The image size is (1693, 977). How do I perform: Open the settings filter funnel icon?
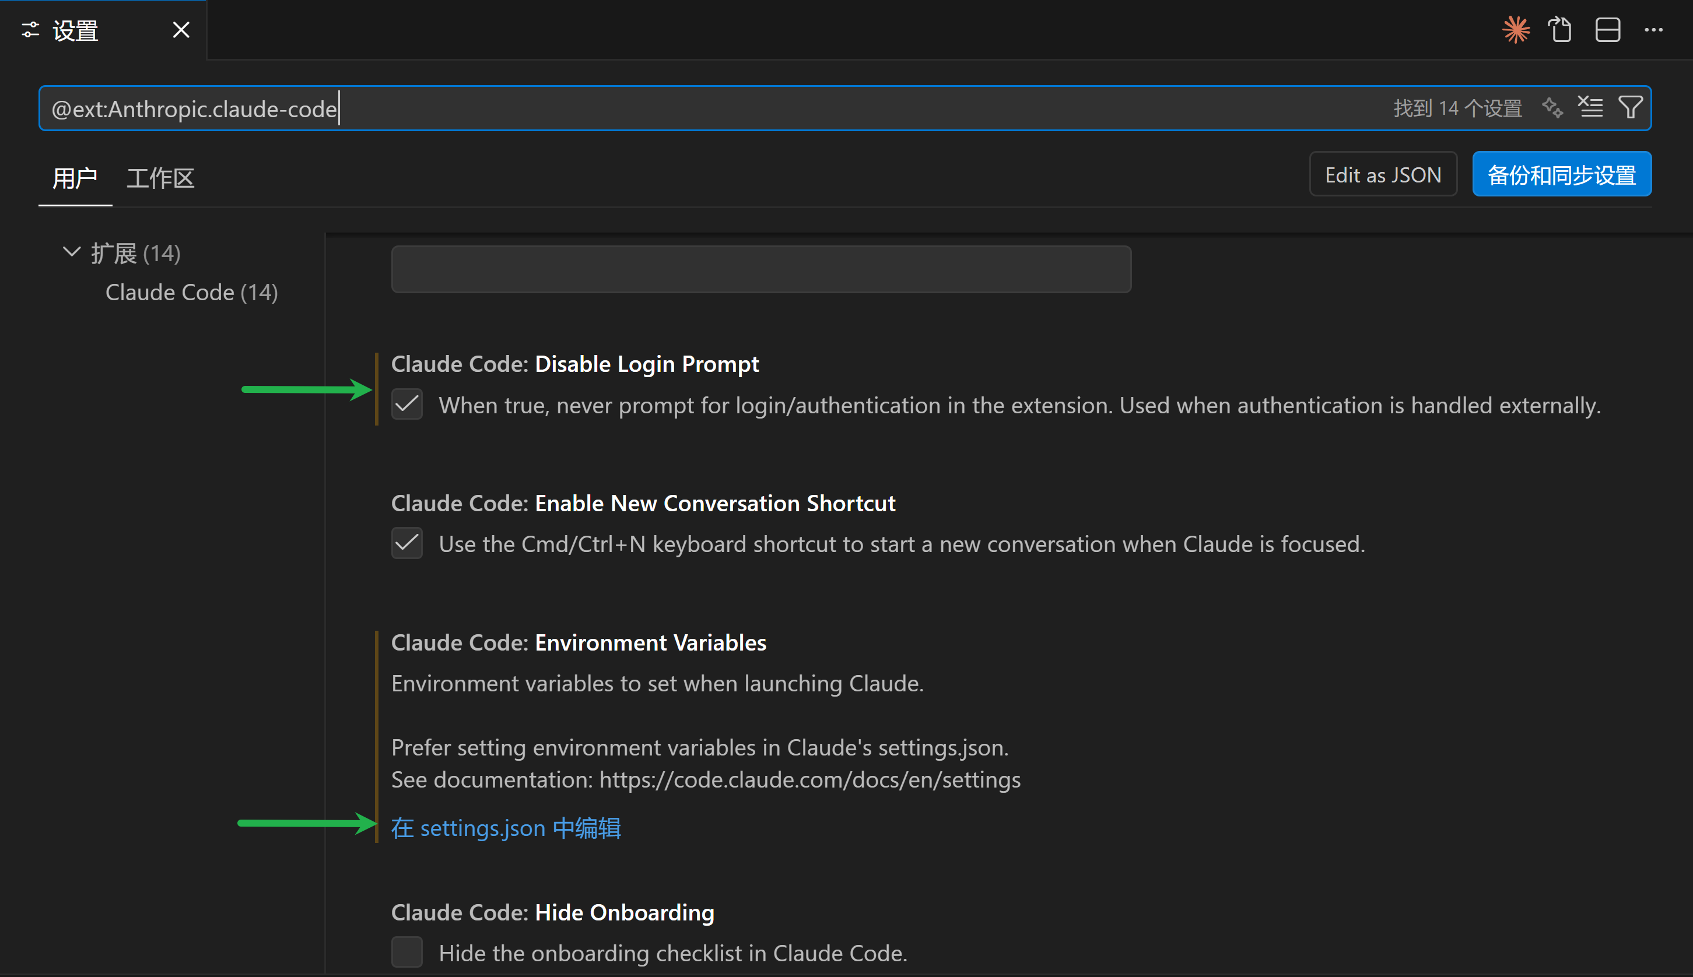[1631, 107]
